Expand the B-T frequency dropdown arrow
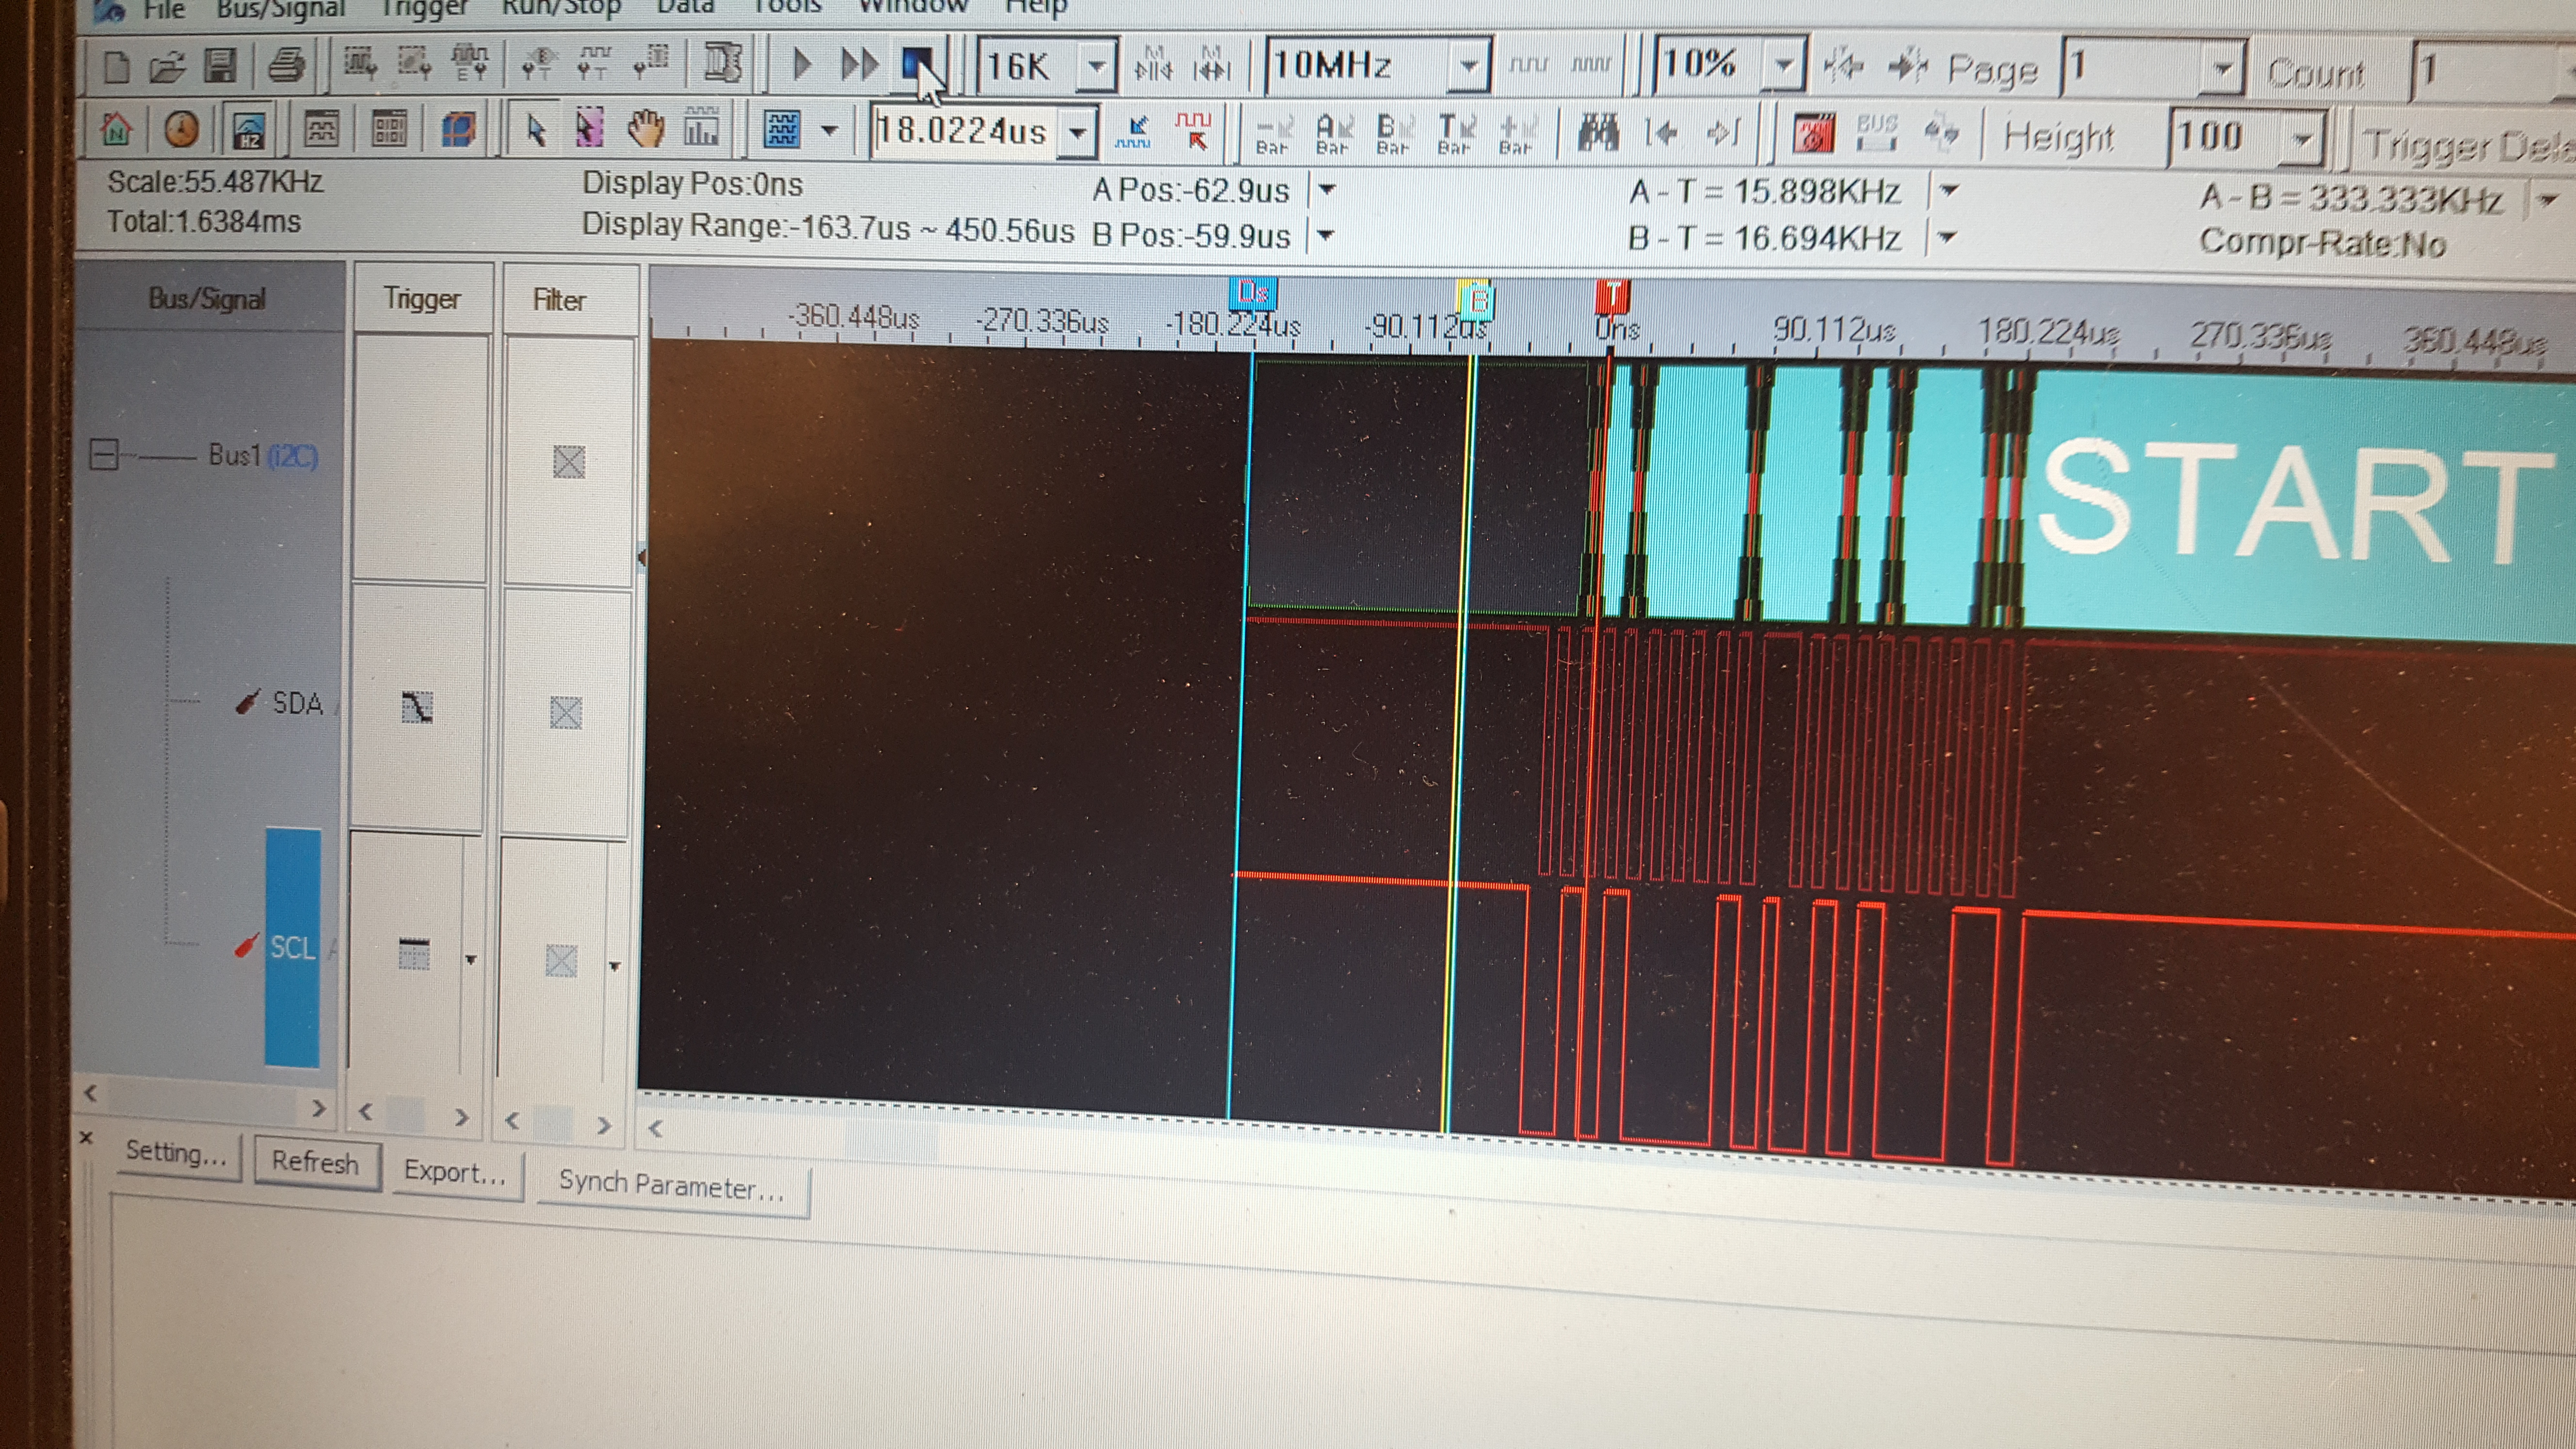 (x=1946, y=237)
